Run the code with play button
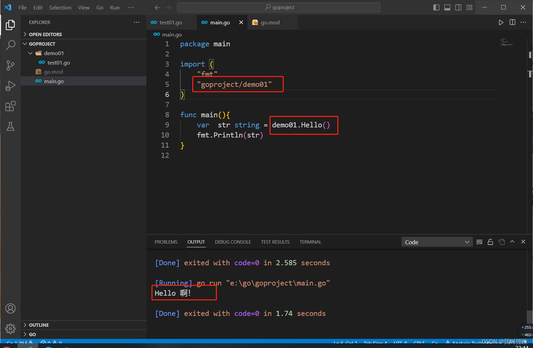Viewport: 533px width, 348px height. tap(501, 22)
